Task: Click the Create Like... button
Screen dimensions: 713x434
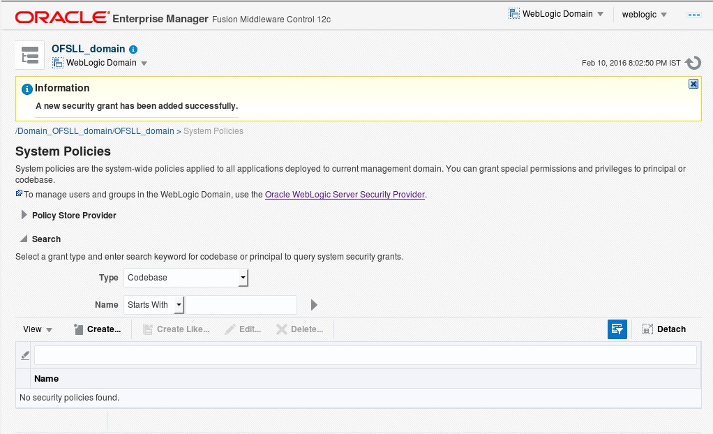Action: tap(176, 329)
